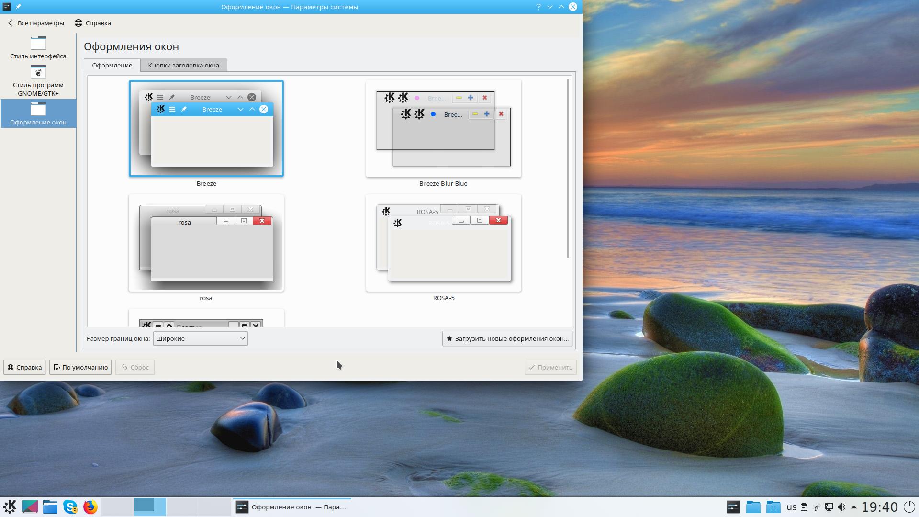Viewport: 919px width, 517px height.
Task: Open clipboard tray icon
Action: click(804, 507)
